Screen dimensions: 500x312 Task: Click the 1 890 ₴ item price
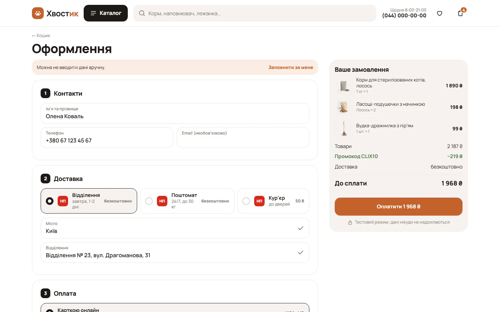point(454,86)
